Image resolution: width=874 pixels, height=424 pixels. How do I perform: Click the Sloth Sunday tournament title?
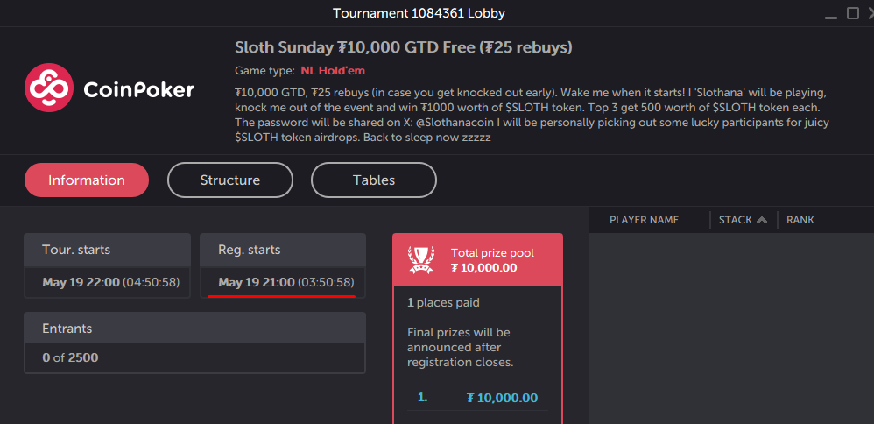(x=404, y=47)
